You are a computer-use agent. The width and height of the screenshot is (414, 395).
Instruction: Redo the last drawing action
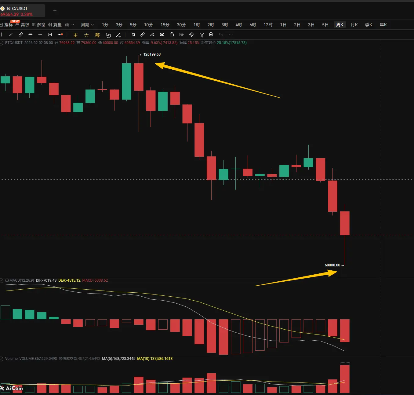click(231, 35)
